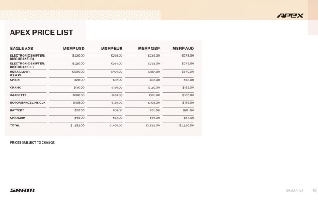Select the MSRP EUR column header
Viewport: 318px width, 212px height.
coord(111,48)
